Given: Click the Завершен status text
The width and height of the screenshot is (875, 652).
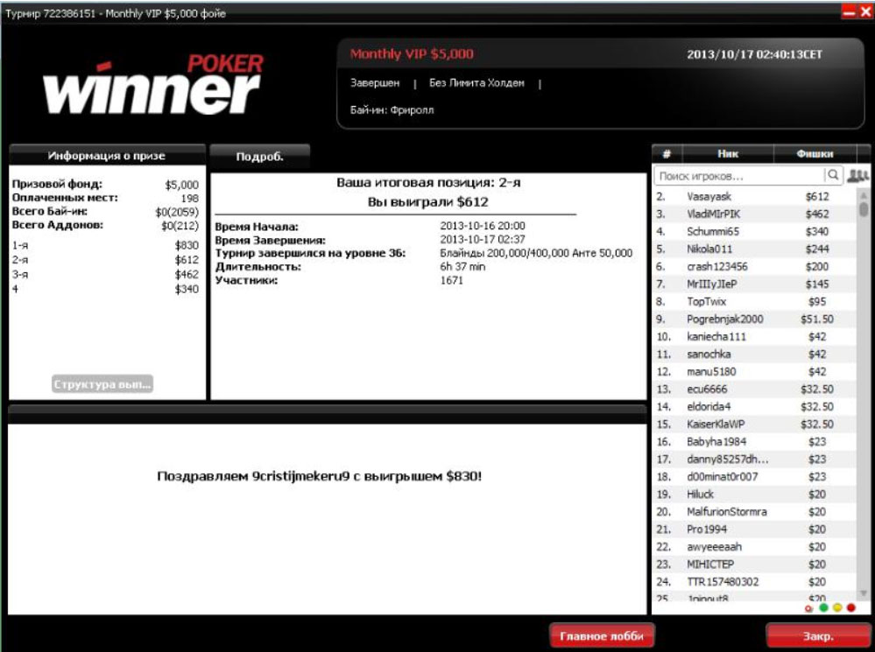Looking at the screenshot, I should pos(375,83).
